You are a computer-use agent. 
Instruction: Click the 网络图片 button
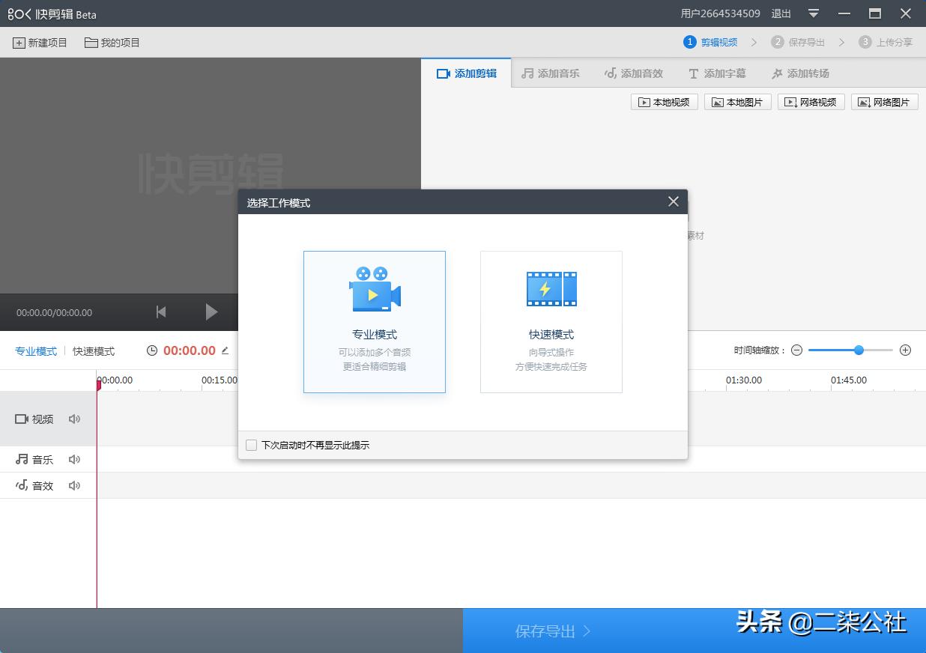click(x=884, y=103)
